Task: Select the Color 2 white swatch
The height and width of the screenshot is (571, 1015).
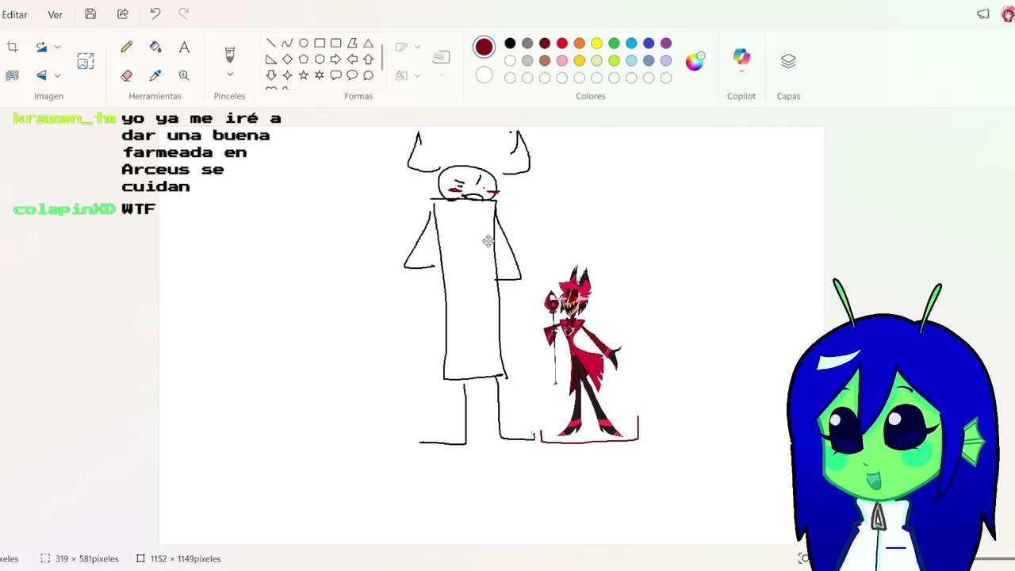Action: [484, 75]
